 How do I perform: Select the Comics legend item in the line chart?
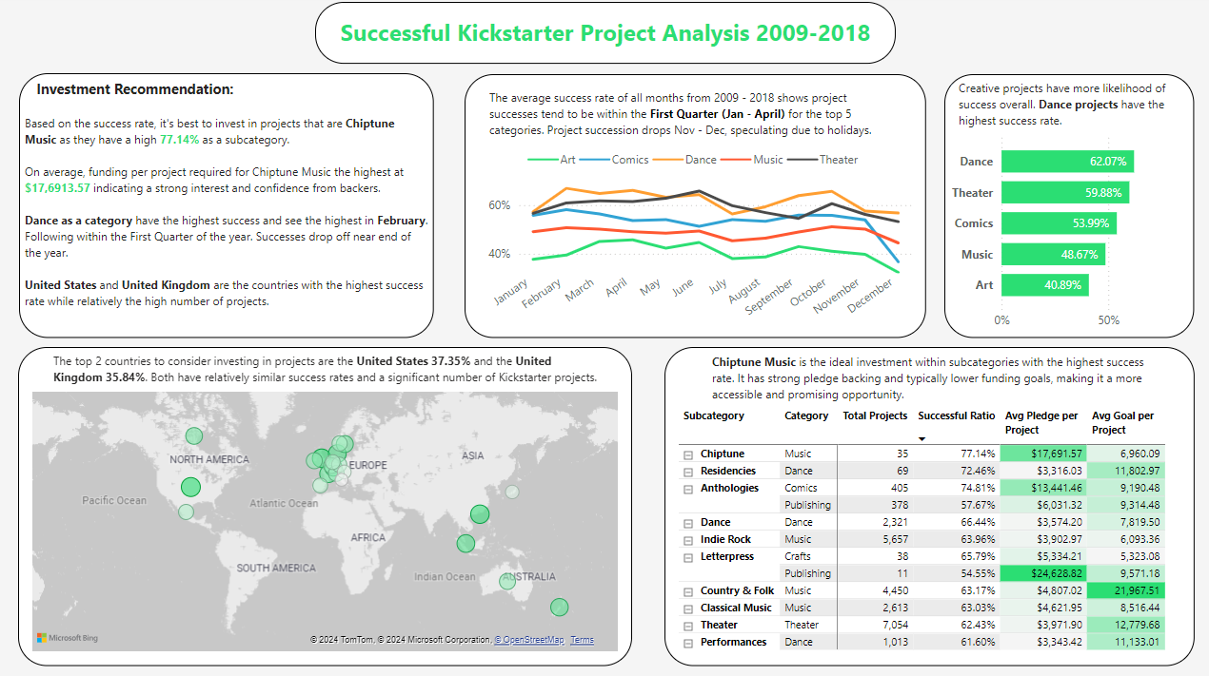point(612,160)
